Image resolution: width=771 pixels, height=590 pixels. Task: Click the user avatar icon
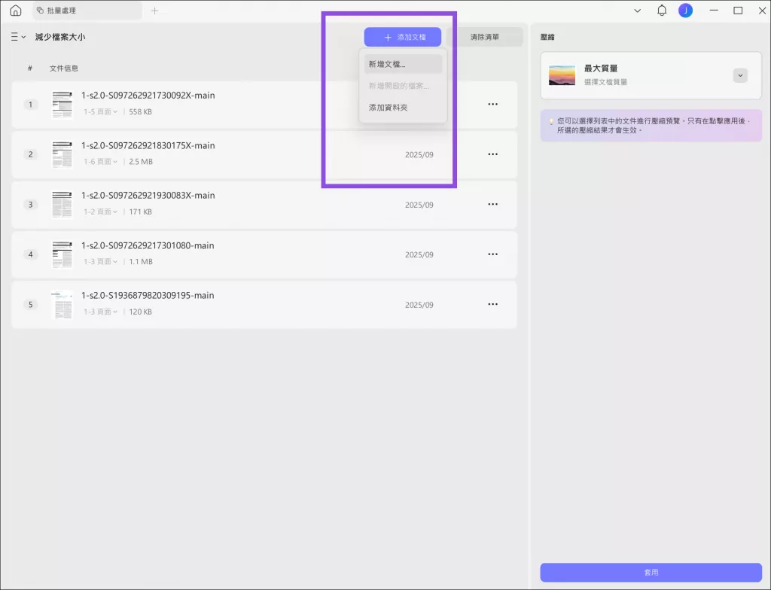[x=684, y=11]
